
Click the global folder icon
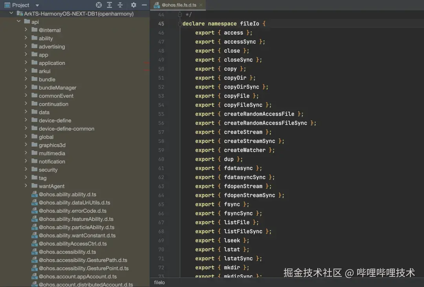click(x=34, y=136)
